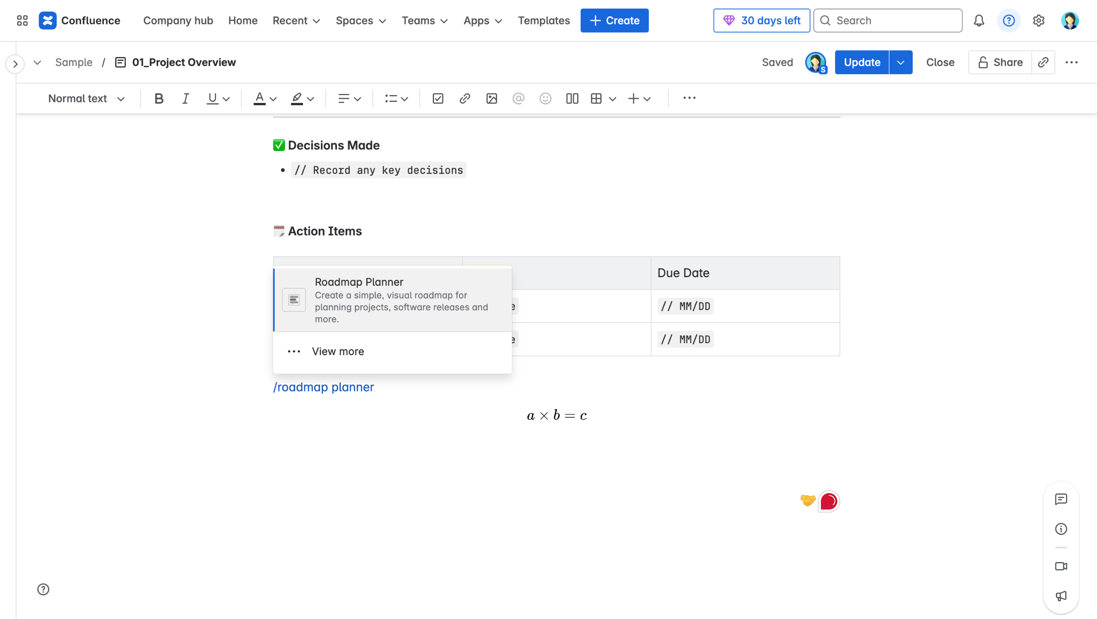This screenshot has width=1097, height=619.
Task: Open the notifications bell
Action: 979,21
